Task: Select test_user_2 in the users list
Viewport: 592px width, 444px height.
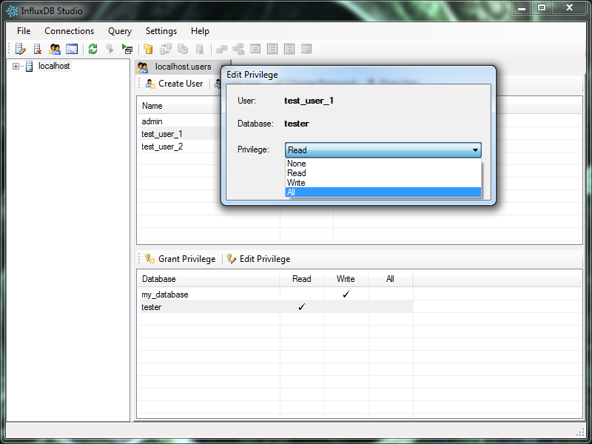Action: click(162, 147)
